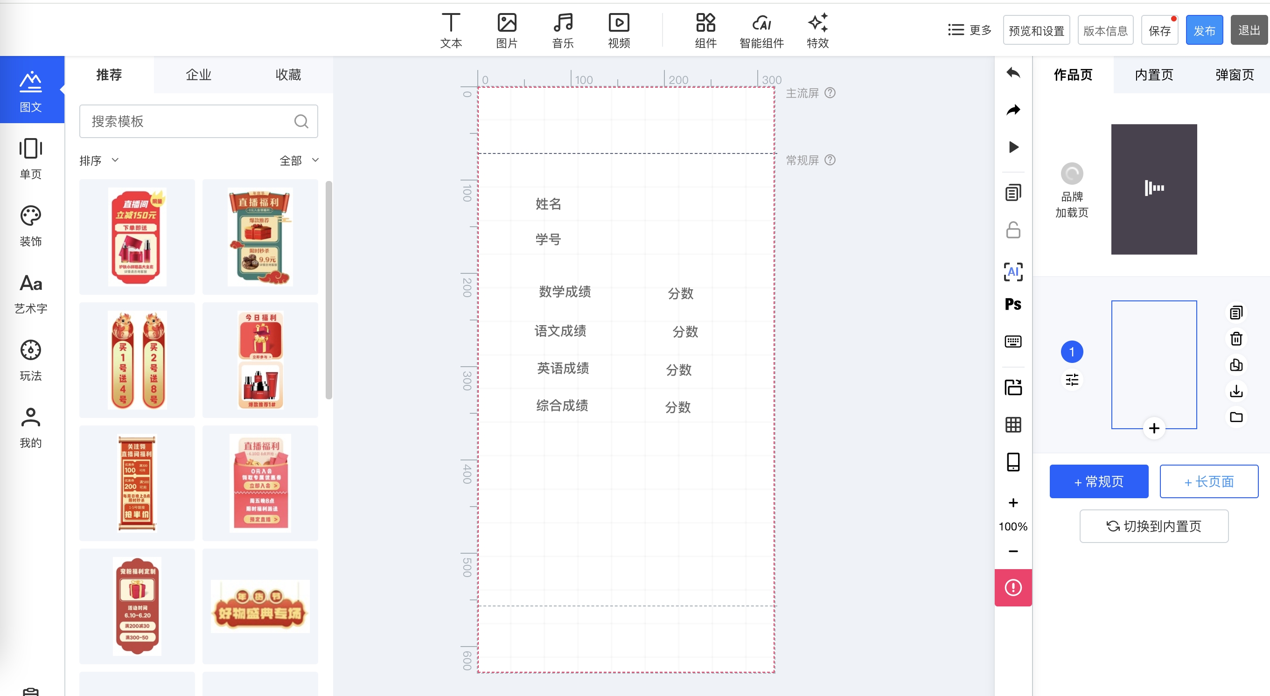
Task: Toggle phone preview device icon
Action: coord(1013,462)
